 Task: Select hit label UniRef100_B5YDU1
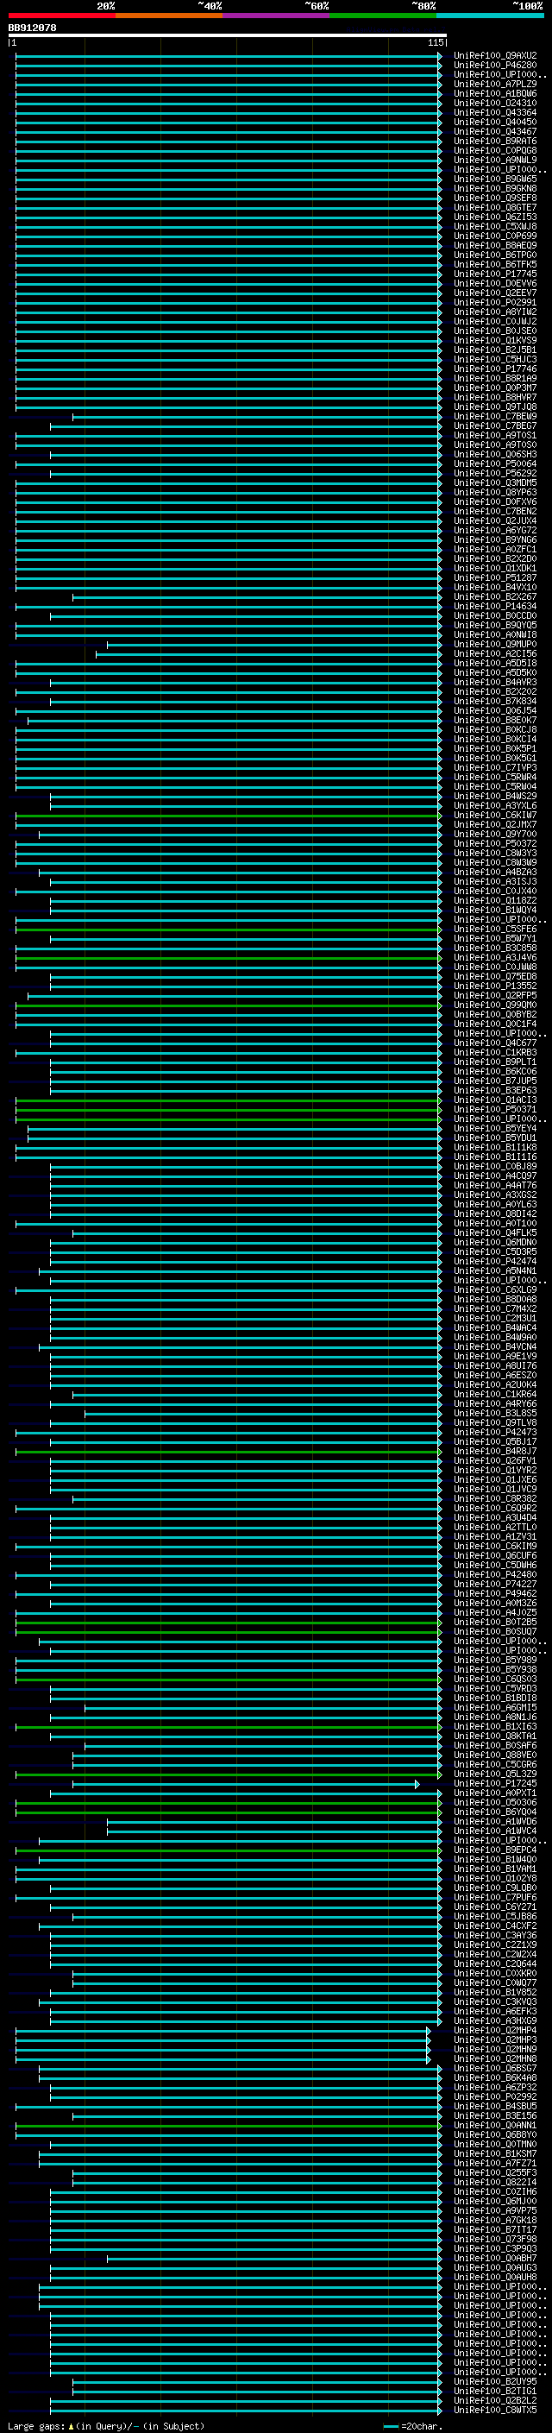(x=495, y=1138)
